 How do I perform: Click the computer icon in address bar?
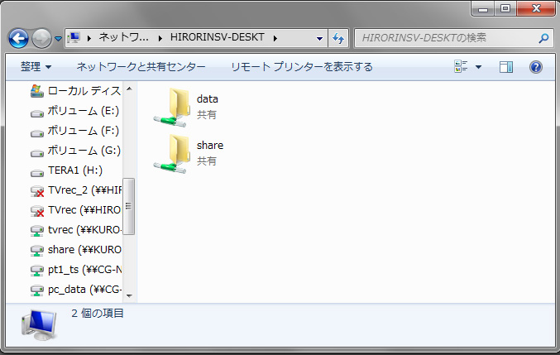(x=74, y=37)
